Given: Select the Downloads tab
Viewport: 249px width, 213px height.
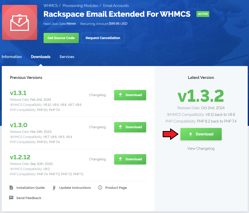Looking at the screenshot, I should click(x=41, y=57).
